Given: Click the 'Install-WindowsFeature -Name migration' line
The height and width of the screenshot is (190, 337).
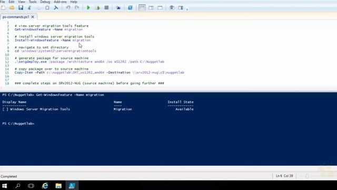Looking at the screenshot, I should (53, 40).
